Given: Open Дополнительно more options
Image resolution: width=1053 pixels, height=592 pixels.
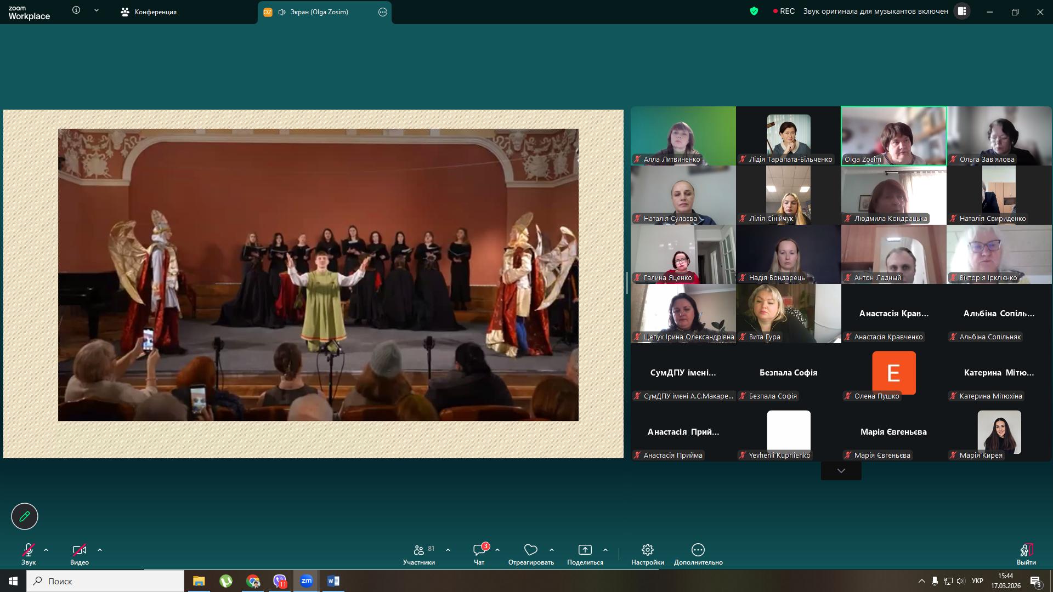Looking at the screenshot, I should [698, 550].
